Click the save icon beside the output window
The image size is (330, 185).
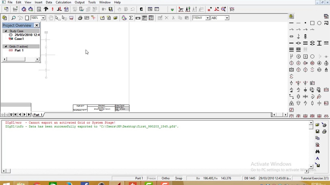pos(317,132)
